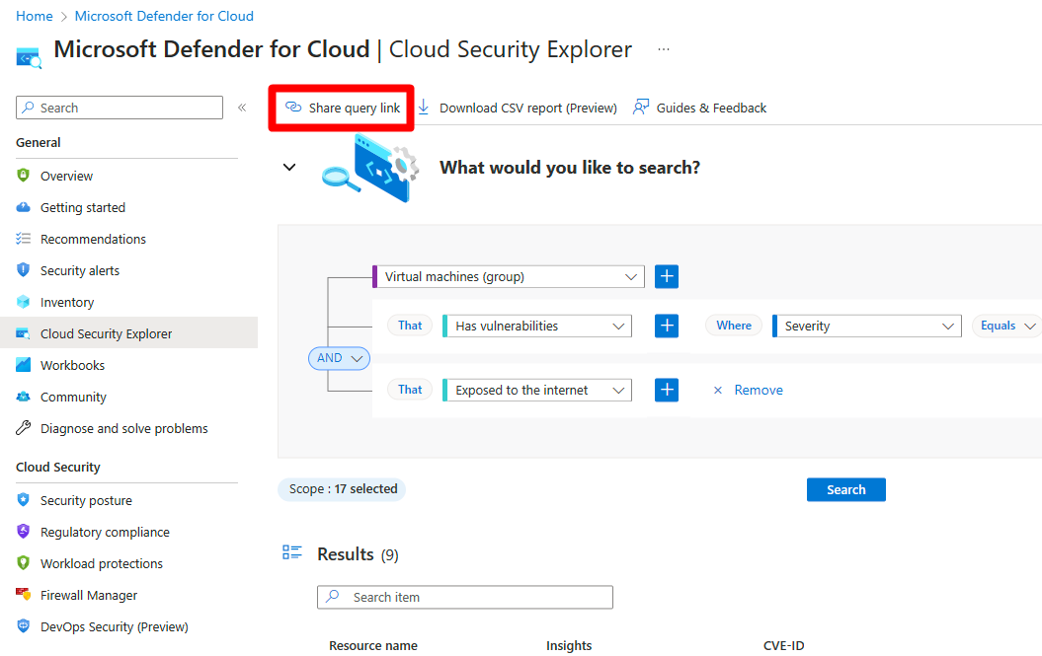This screenshot has height=656, width=1042.
Task: Click the Remove link
Action: (759, 390)
